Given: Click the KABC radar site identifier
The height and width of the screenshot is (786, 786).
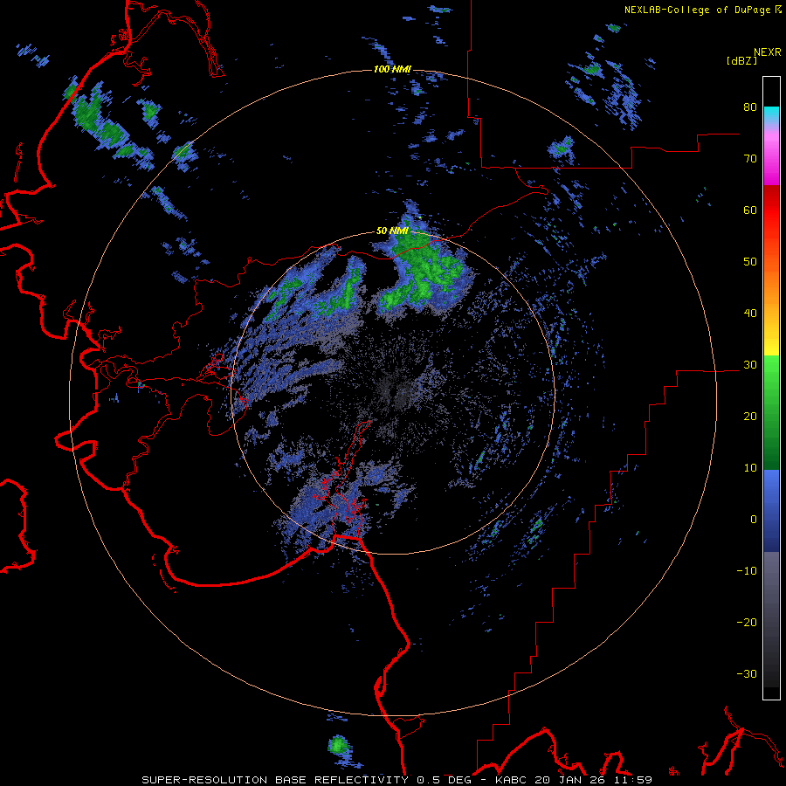Looking at the screenshot, I should [513, 780].
